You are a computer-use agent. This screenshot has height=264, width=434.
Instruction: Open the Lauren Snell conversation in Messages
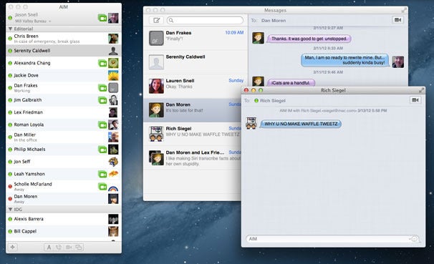pyautogui.click(x=196, y=86)
